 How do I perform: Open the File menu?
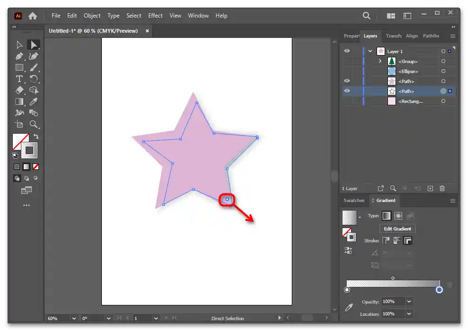(56, 16)
